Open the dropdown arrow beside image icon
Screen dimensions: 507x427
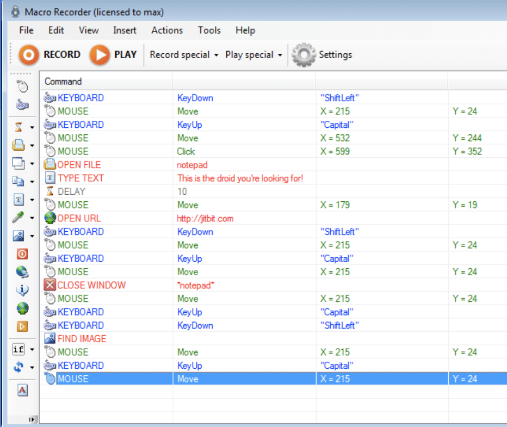(32, 236)
